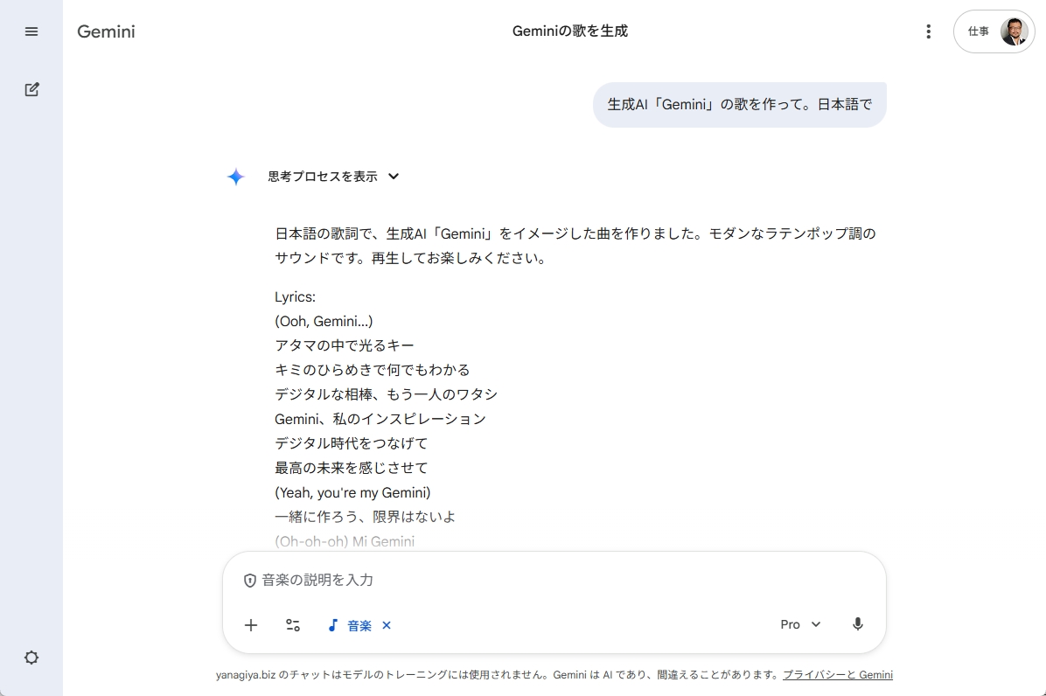Open Settings with the gear icon

click(31, 658)
